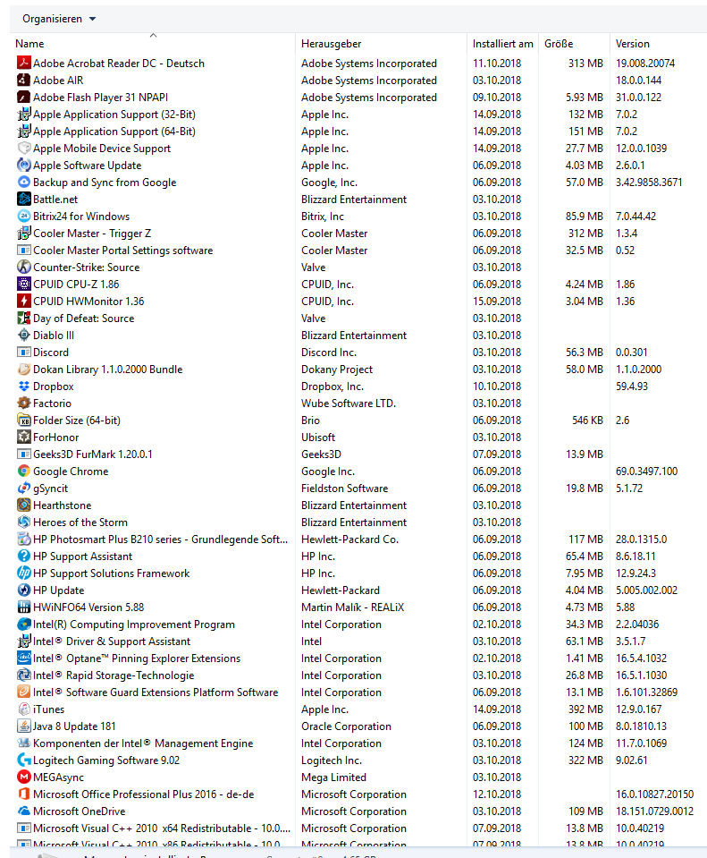Select the MEGAsync icon
707x858 pixels.
[23, 777]
